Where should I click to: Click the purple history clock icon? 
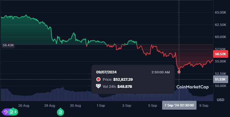pos(5,112)
